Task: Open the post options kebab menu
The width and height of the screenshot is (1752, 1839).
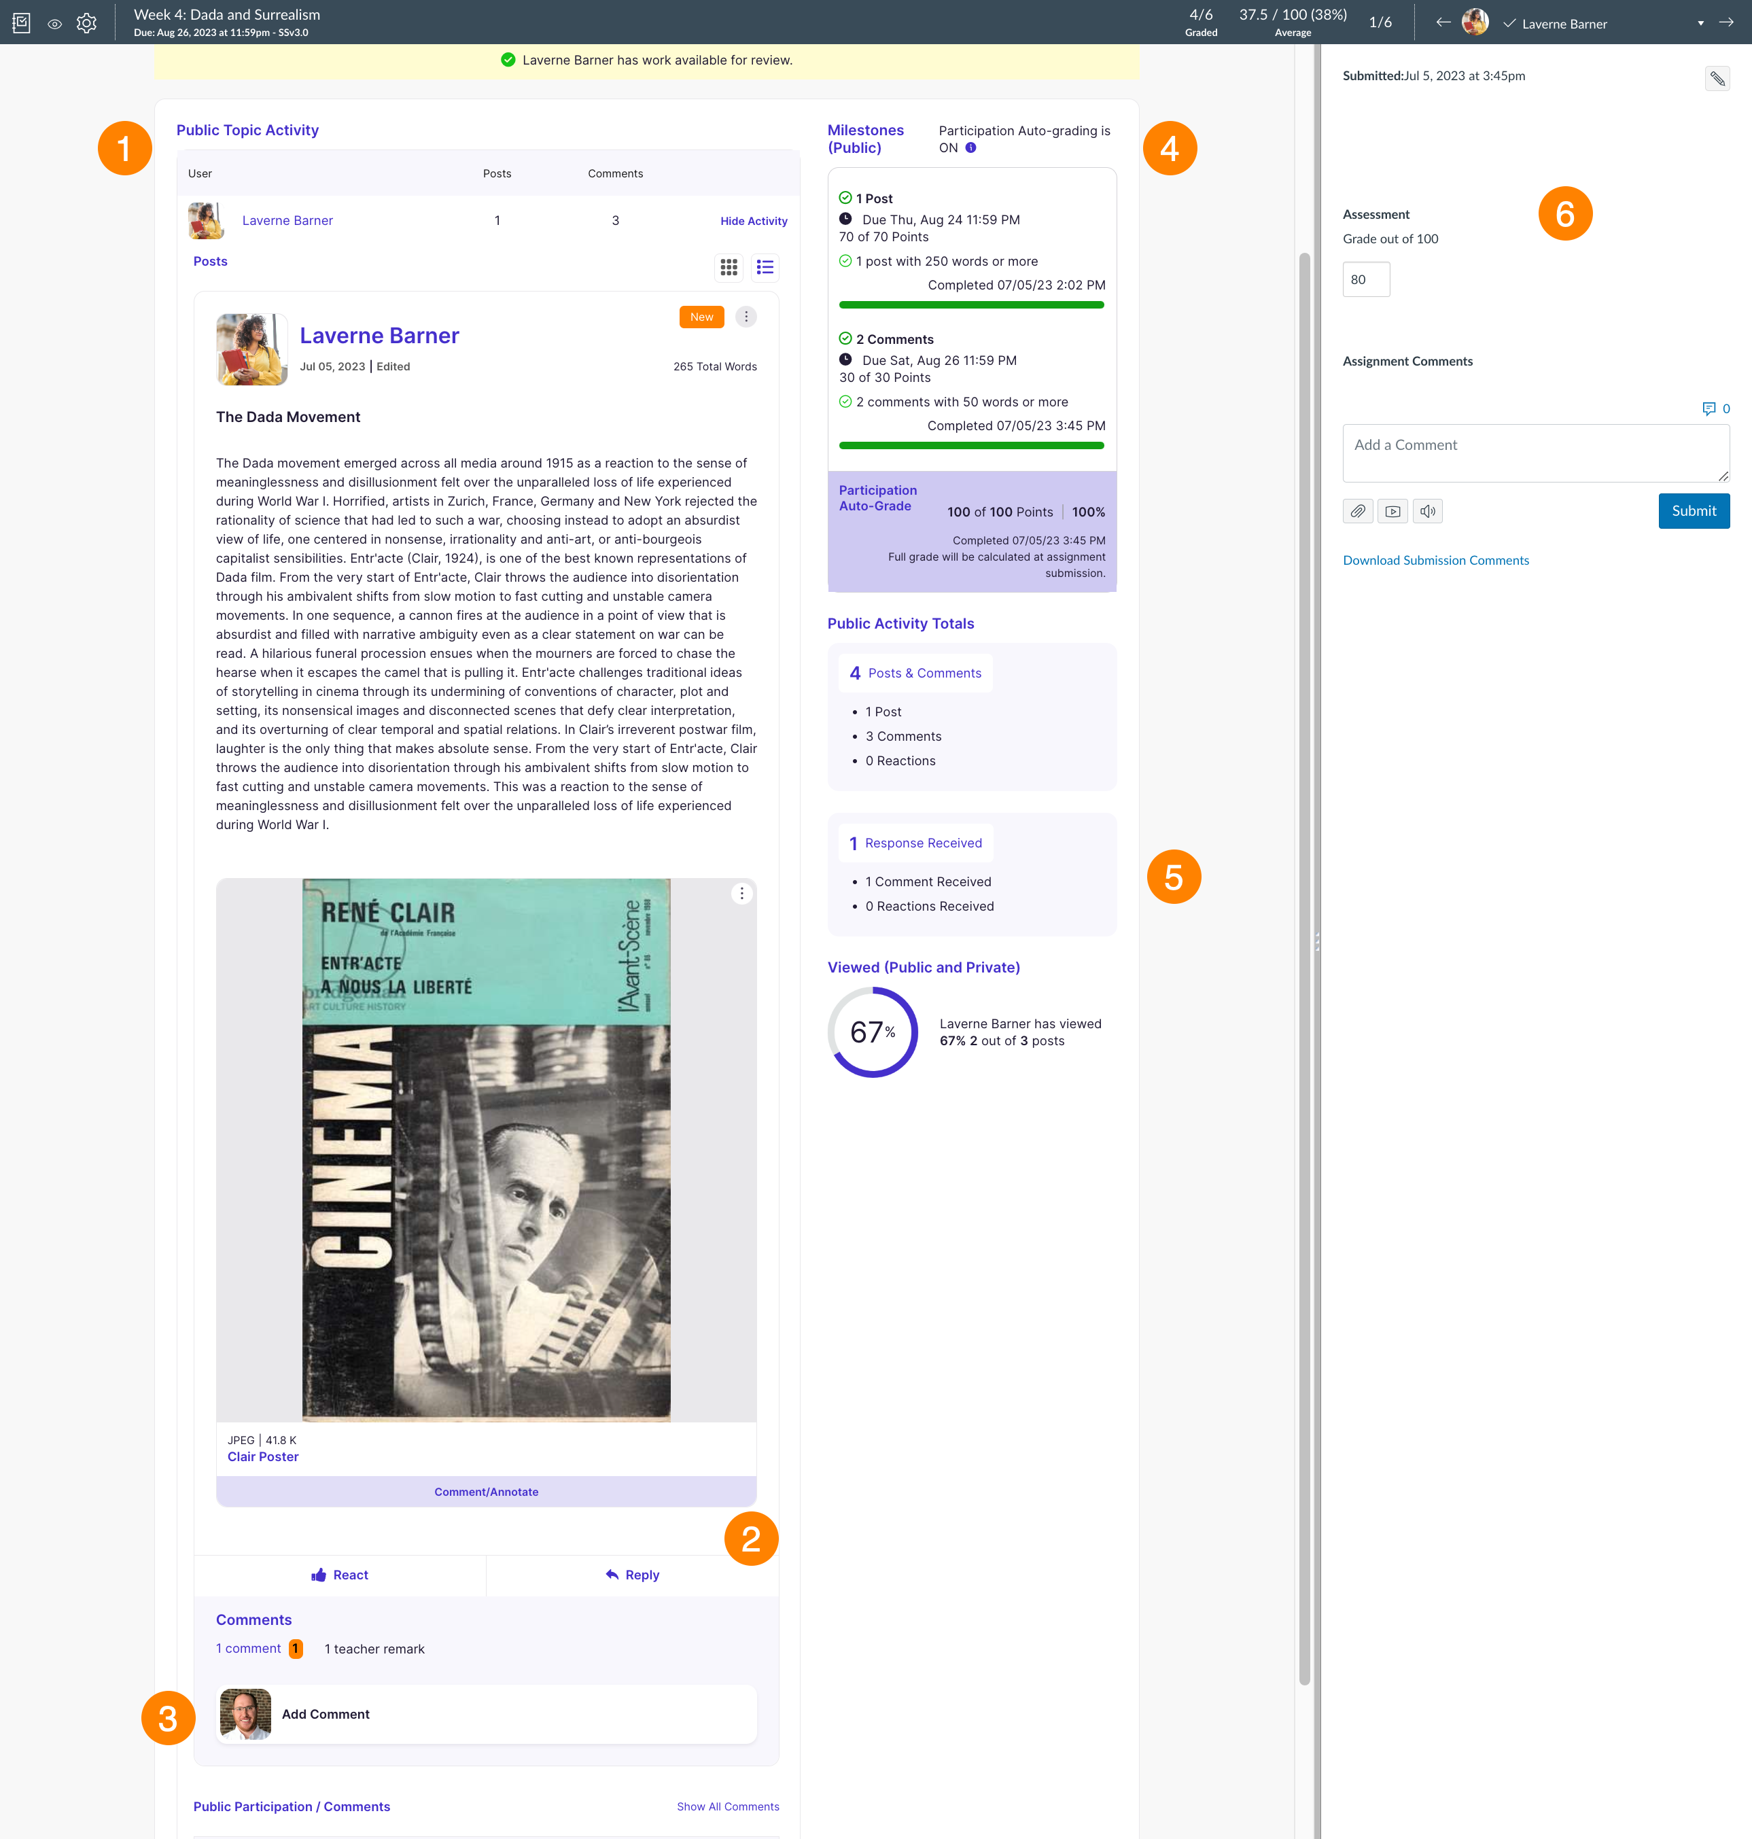Action: click(746, 317)
